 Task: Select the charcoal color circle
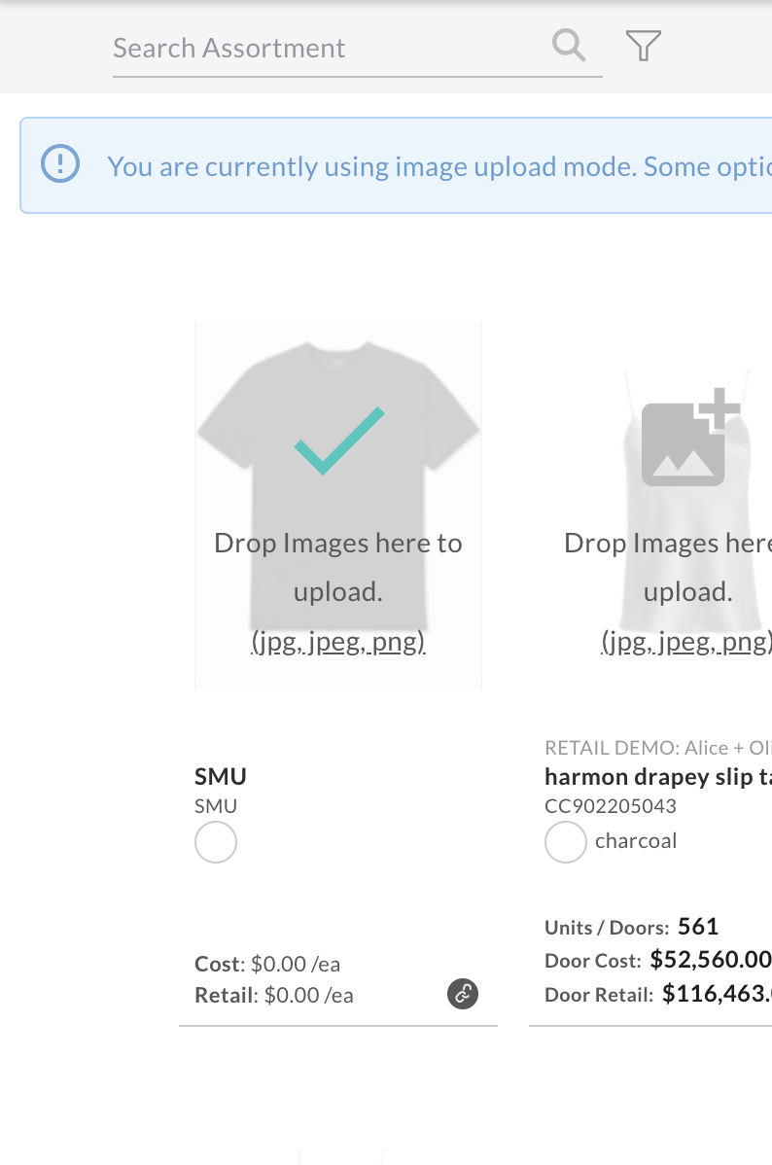point(566,842)
